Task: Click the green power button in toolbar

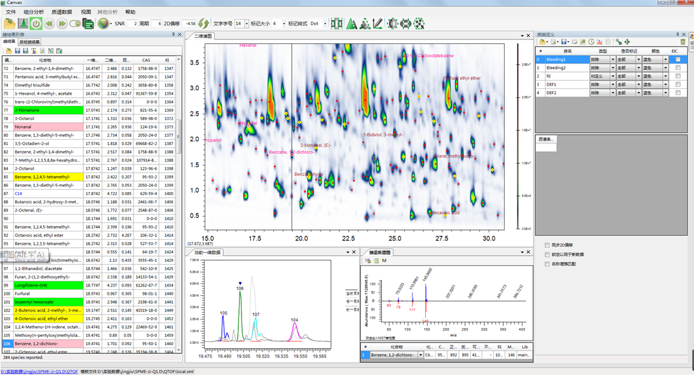Action: pos(36,24)
